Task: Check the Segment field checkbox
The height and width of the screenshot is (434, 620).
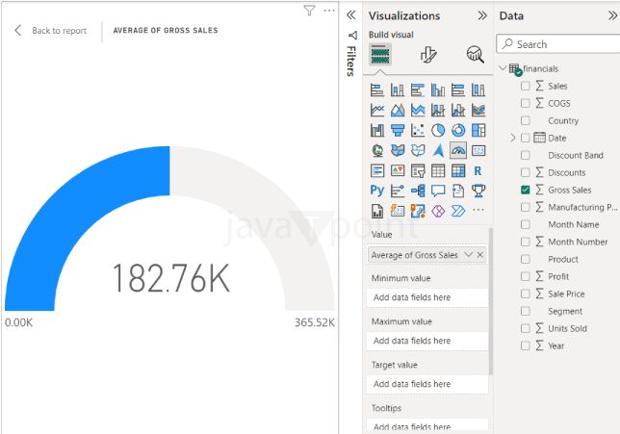Action: click(525, 312)
